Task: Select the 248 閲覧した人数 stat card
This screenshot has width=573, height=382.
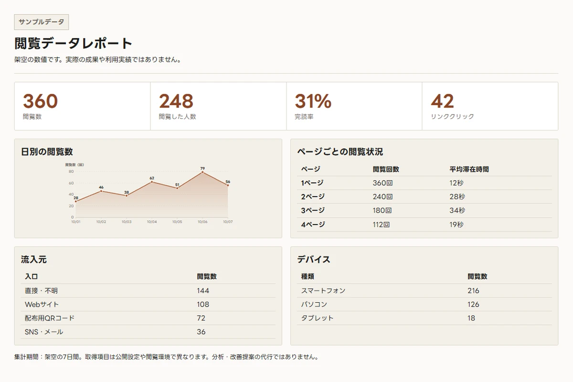Action: tap(218, 106)
